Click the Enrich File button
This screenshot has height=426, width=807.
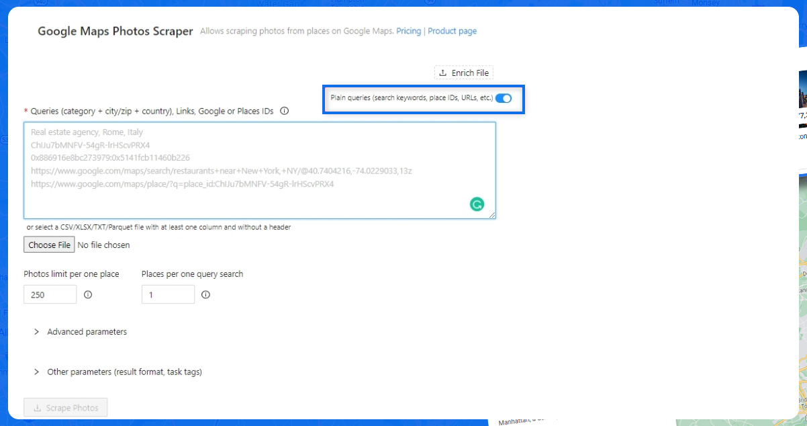463,72
